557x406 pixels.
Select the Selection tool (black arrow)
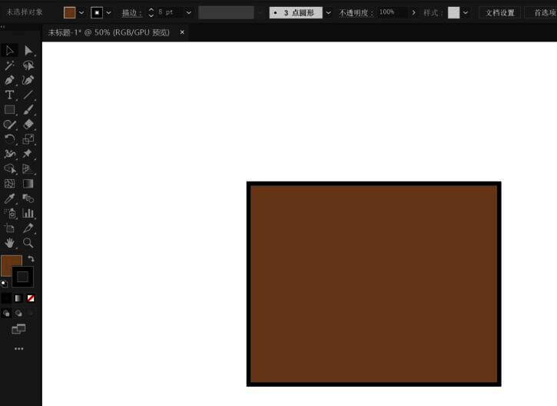(x=9, y=51)
